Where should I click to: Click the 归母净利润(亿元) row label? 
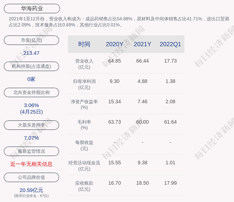coord(84,84)
